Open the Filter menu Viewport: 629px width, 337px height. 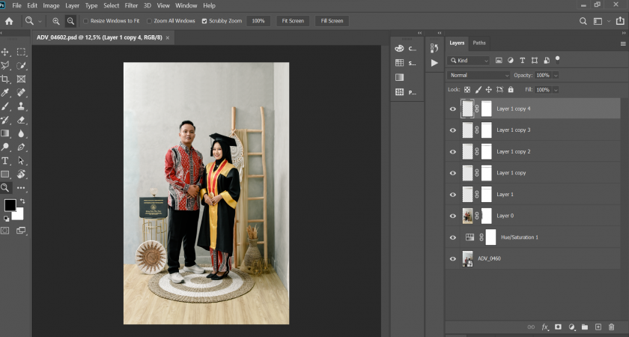(131, 5)
